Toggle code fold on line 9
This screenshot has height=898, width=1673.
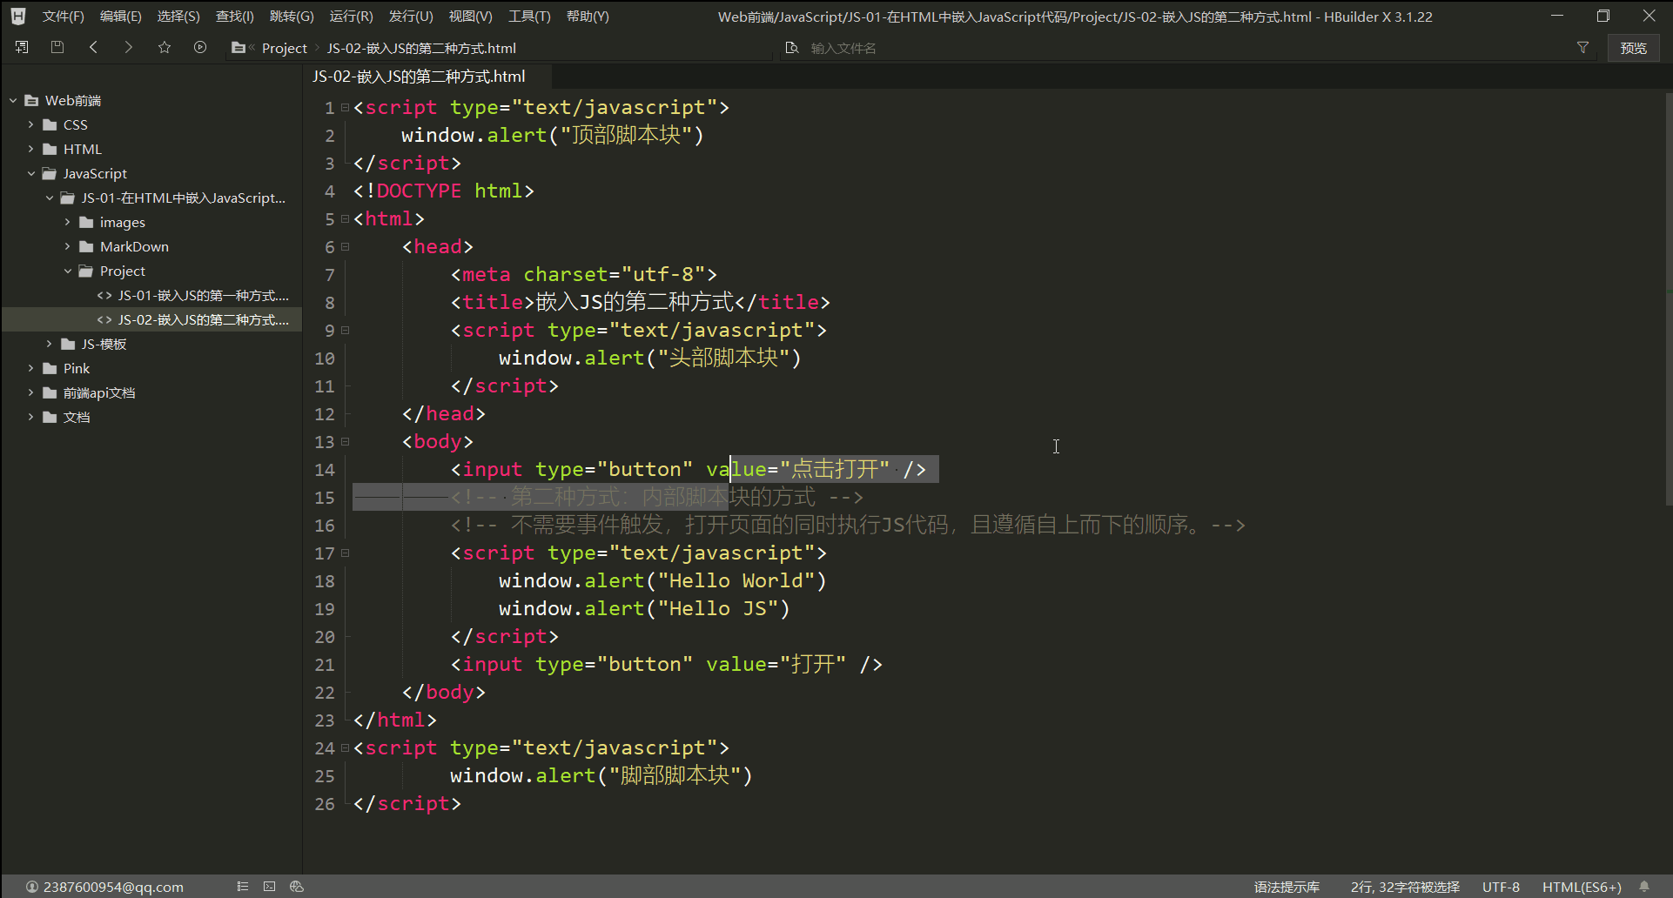point(346,331)
